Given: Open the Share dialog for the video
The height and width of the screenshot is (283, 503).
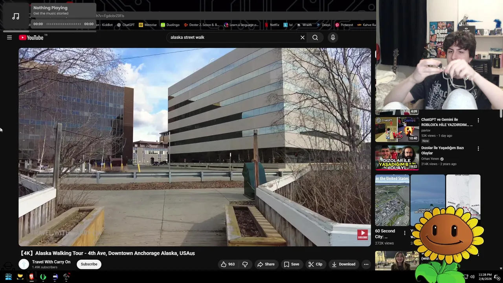Looking at the screenshot, I should (266, 264).
